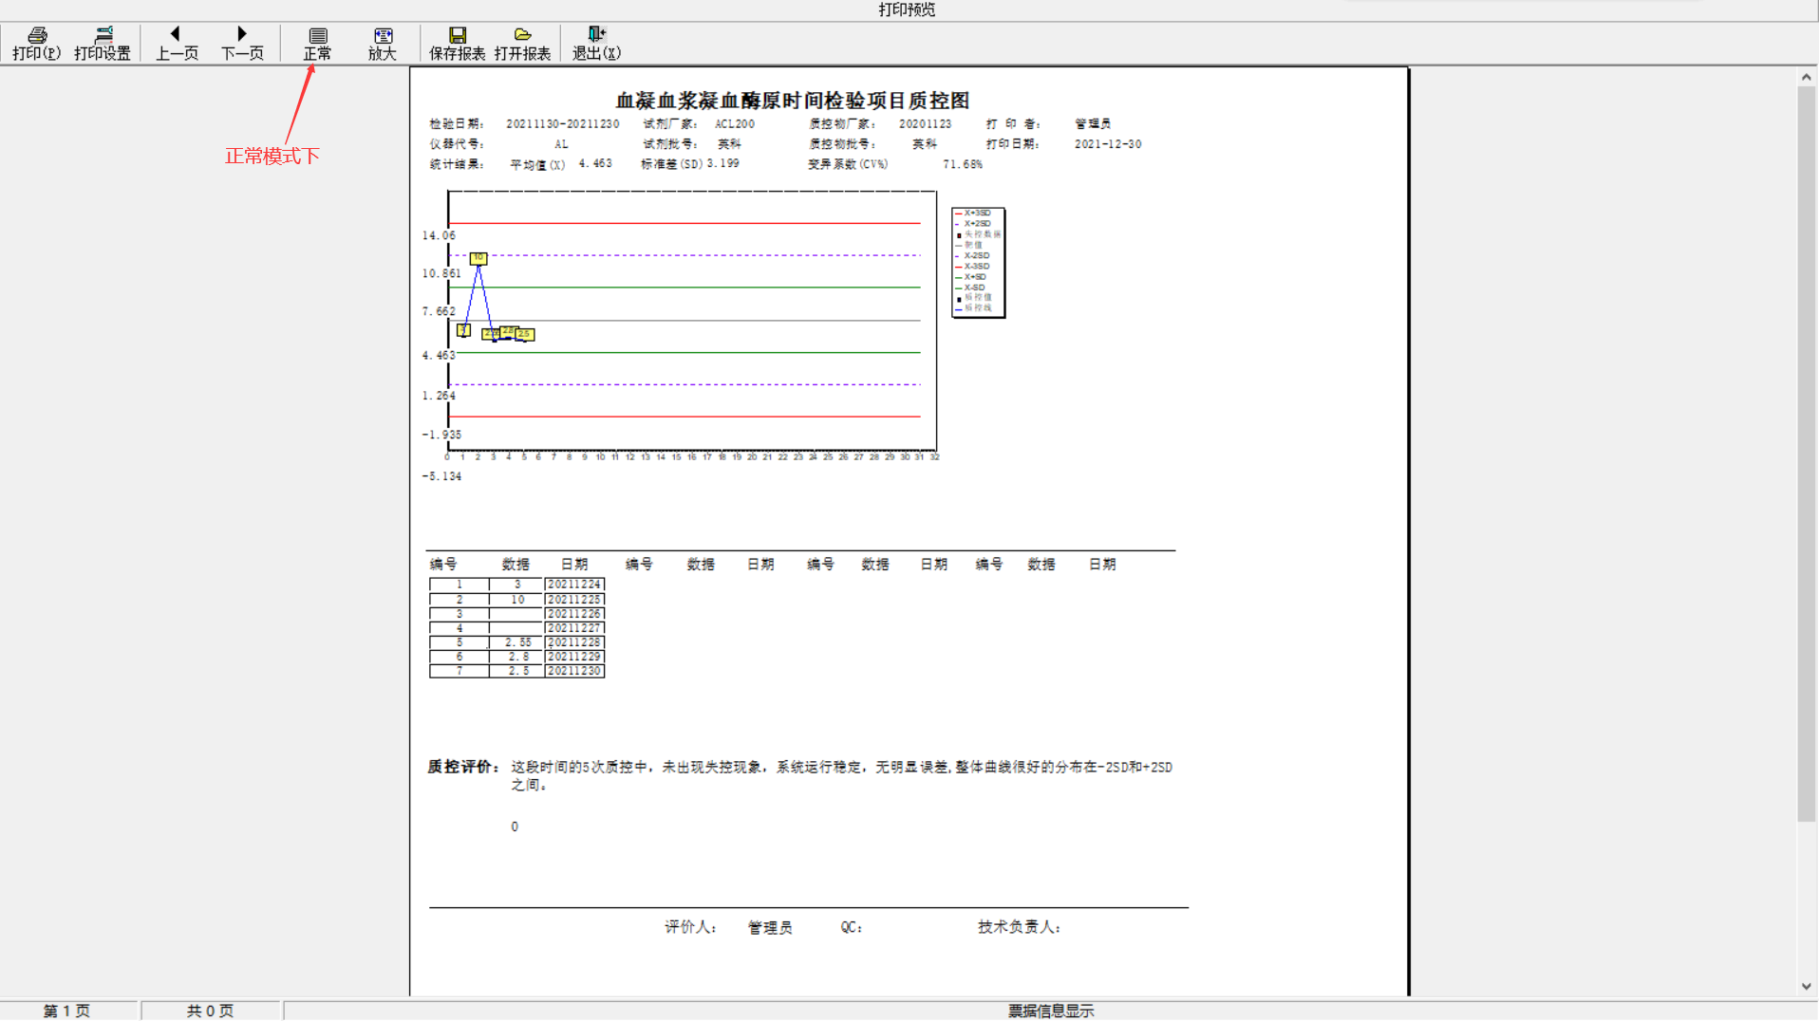Click the chart legend box
The image size is (1819, 1021).
978,263
